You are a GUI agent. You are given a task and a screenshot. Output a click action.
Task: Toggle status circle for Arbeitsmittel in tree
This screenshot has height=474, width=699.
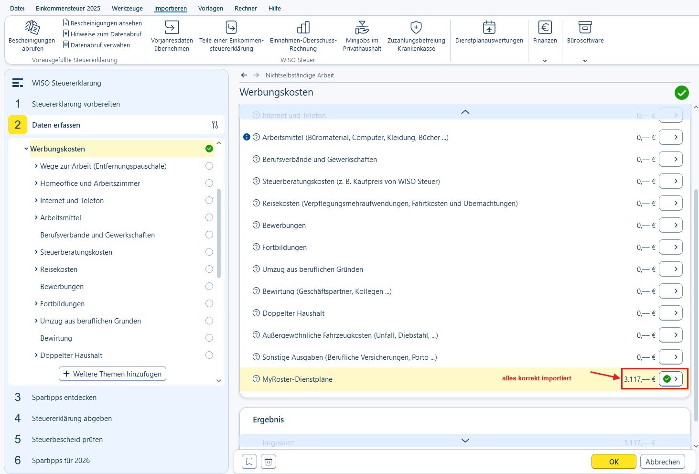click(x=209, y=217)
